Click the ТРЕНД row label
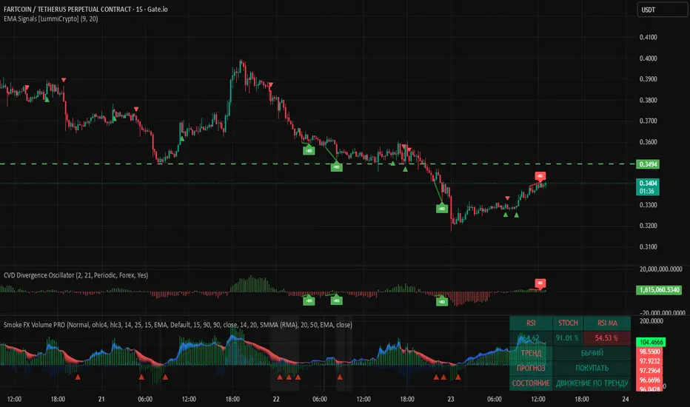 [531, 353]
